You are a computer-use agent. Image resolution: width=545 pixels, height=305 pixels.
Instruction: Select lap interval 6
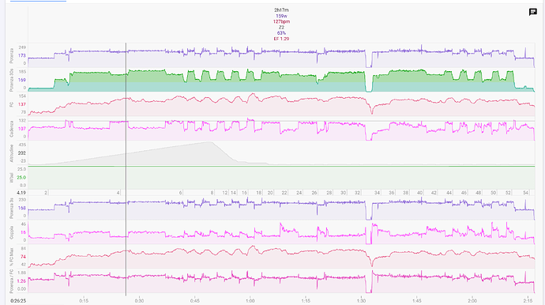click(x=180, y=193)
